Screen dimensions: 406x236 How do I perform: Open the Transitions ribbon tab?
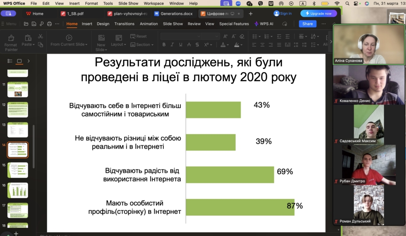pos(124,24)
